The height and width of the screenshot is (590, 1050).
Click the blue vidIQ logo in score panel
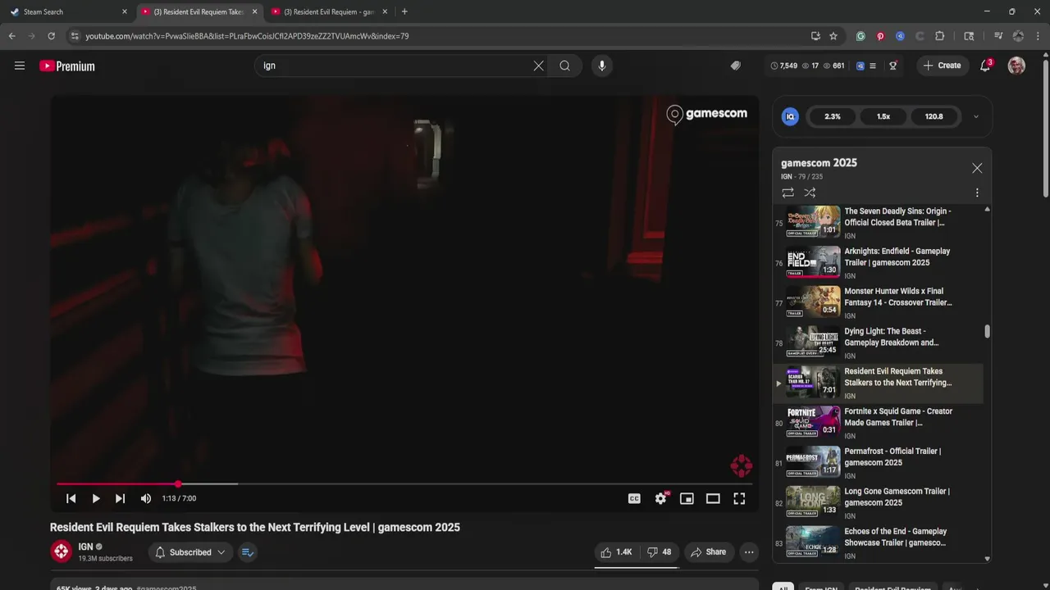point(791,116)
